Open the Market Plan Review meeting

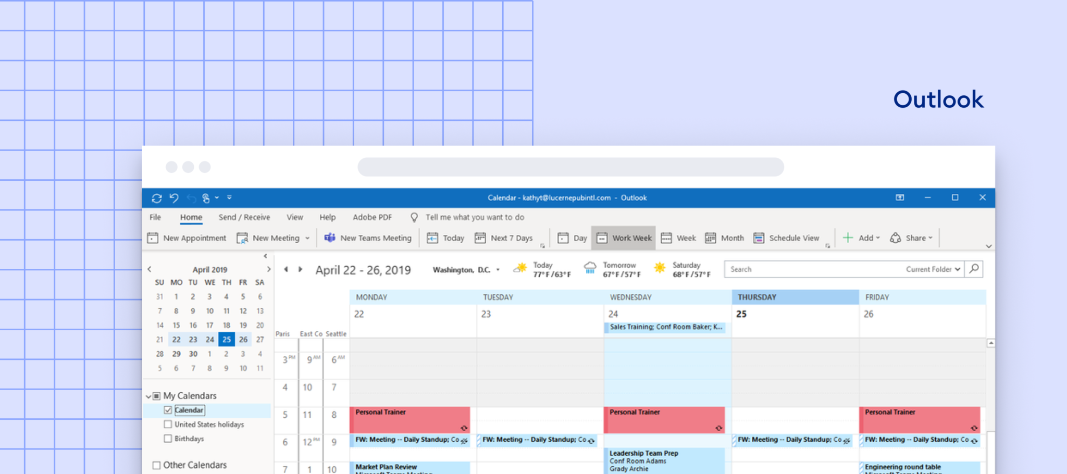pos(410,468)
